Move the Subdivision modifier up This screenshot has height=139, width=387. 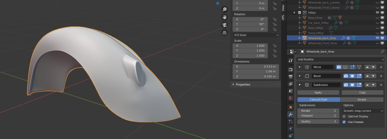click(368, 85)
